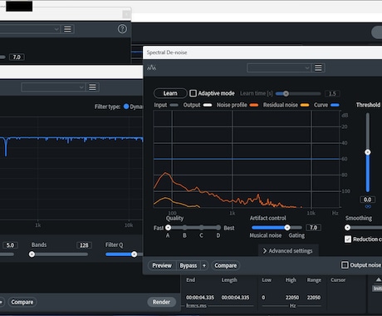Toggle the Reduction curve checkbox
382x316 pixels.
[x=348, y=239]
